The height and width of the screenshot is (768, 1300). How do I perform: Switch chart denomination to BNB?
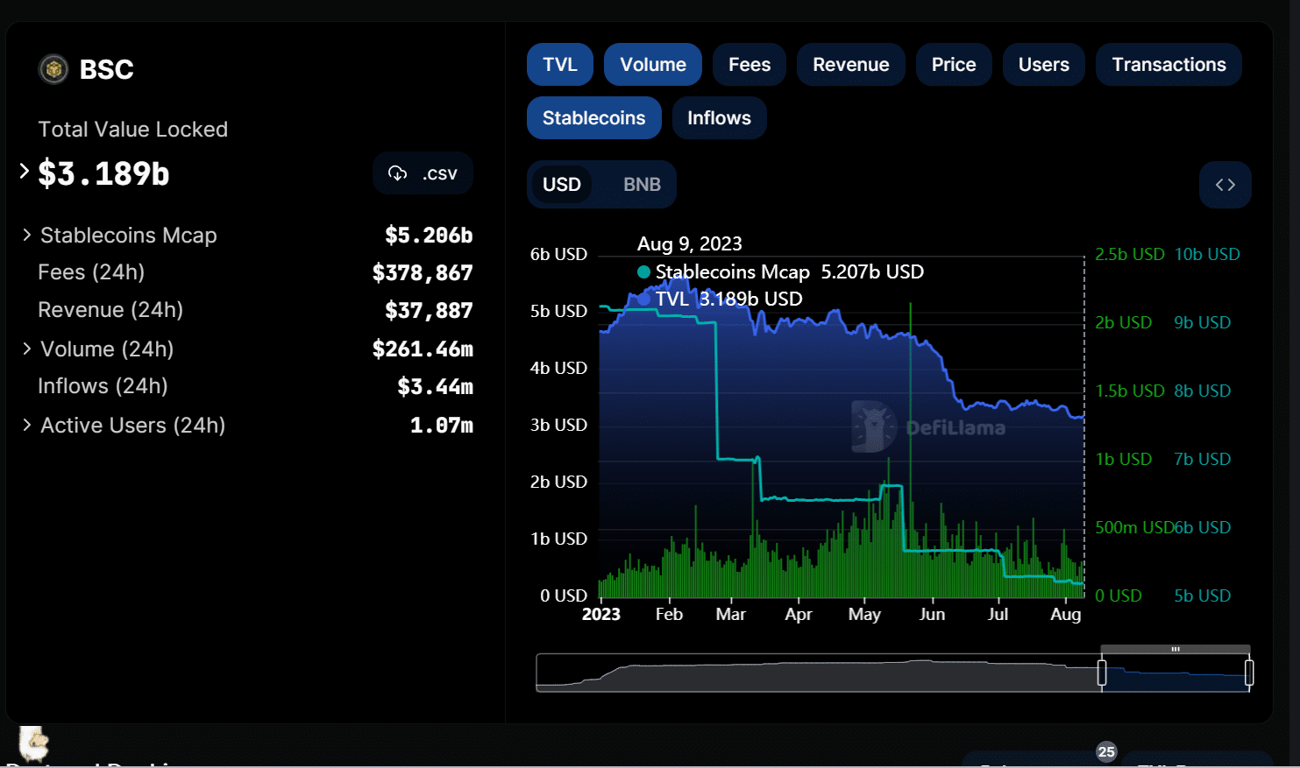pyautogui.click(x=642, y=185)
